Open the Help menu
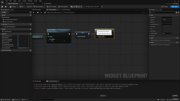The width and height of the screenshot is (180, 101). tap(40, 1)
